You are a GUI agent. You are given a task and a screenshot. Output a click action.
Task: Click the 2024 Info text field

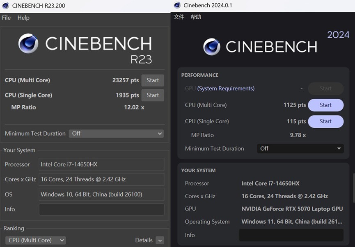coord(291,235)
